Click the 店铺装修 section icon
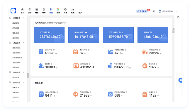Screen dimensions: 190x111 10,18
